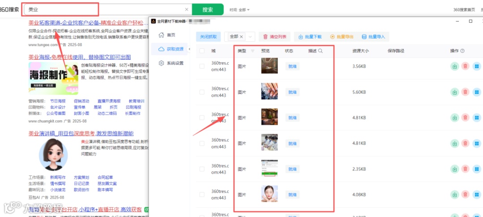The image size is (483, 217).
Task: Download the 2.35KB image resource
Action: click(454, 169)
